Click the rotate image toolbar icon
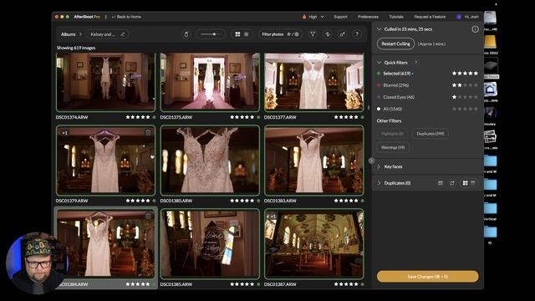 pyautogui.click(x=186, y=34)
